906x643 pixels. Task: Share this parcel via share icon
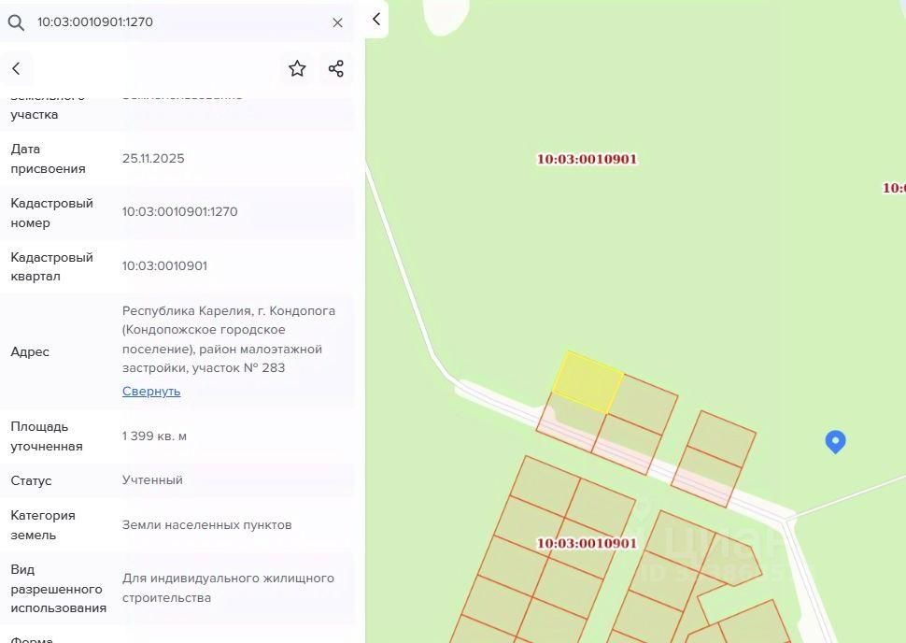coord(335,69)
